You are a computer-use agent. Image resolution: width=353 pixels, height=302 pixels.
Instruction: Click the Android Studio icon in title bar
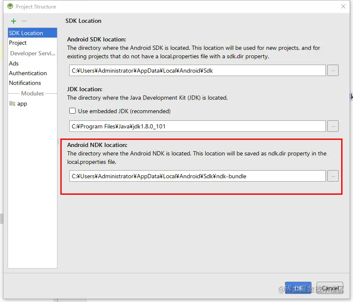[10, 6]
